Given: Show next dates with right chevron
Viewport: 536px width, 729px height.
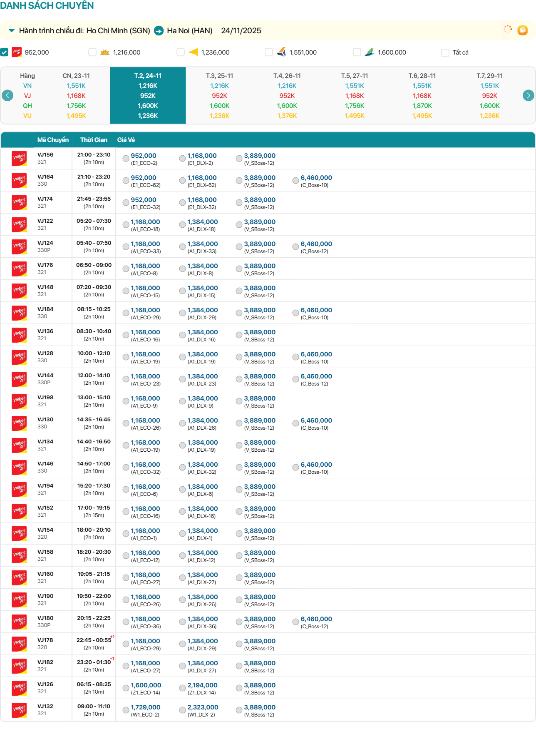Looking at the screenshot, I should (x=528, y=95).
